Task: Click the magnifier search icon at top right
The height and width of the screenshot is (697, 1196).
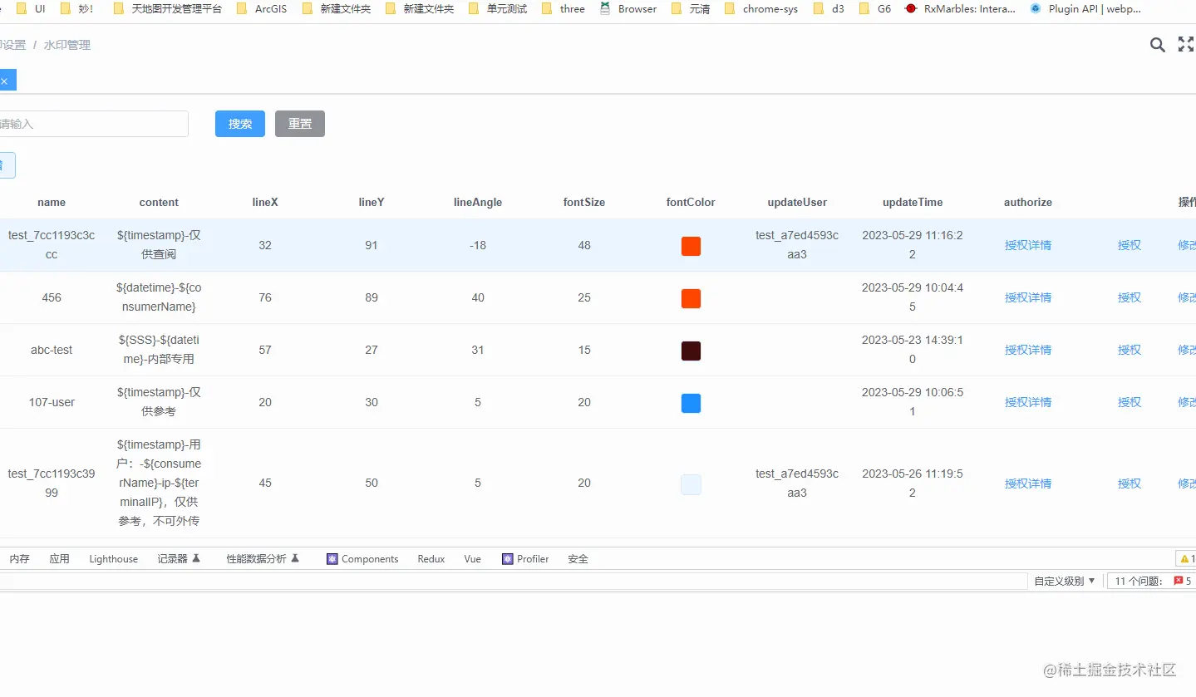Action: coord(1157,45)
